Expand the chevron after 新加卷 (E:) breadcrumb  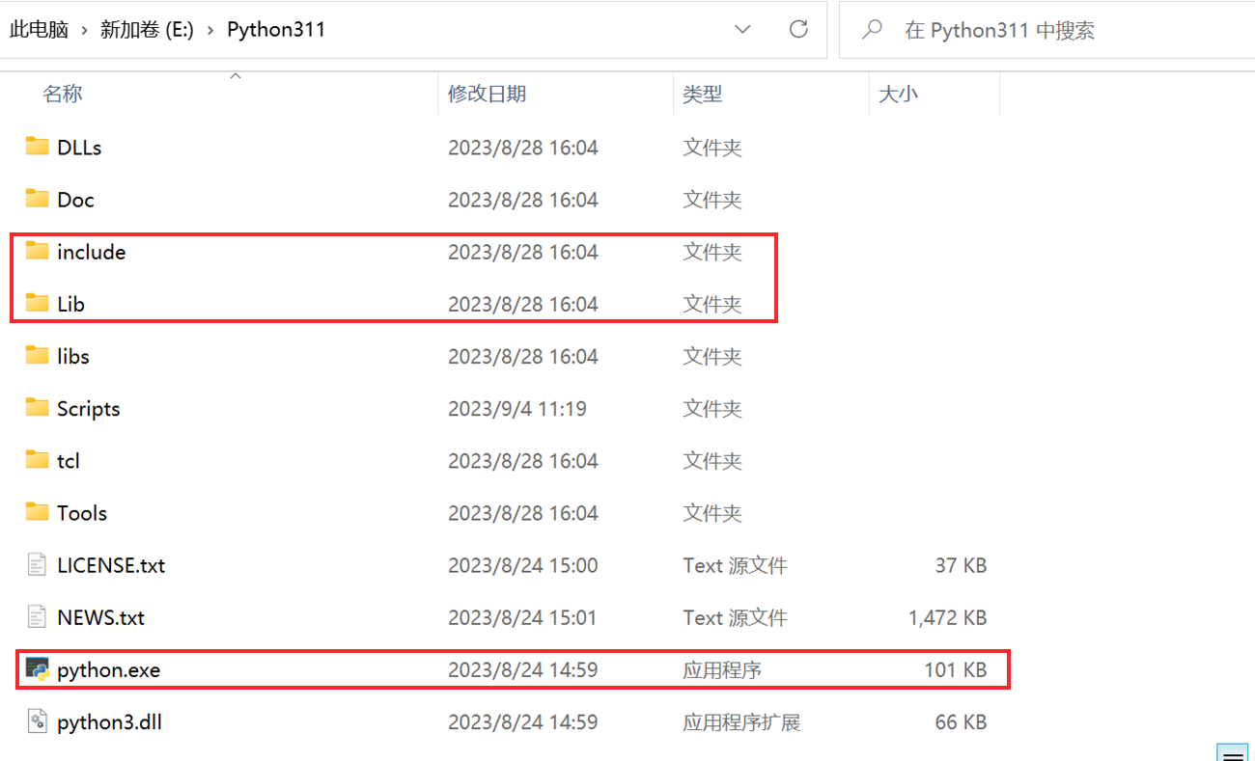pyautogui.click(x=210, y=30)
